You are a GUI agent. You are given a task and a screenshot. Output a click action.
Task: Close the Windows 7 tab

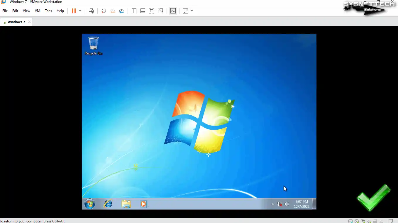pos(29,22)
